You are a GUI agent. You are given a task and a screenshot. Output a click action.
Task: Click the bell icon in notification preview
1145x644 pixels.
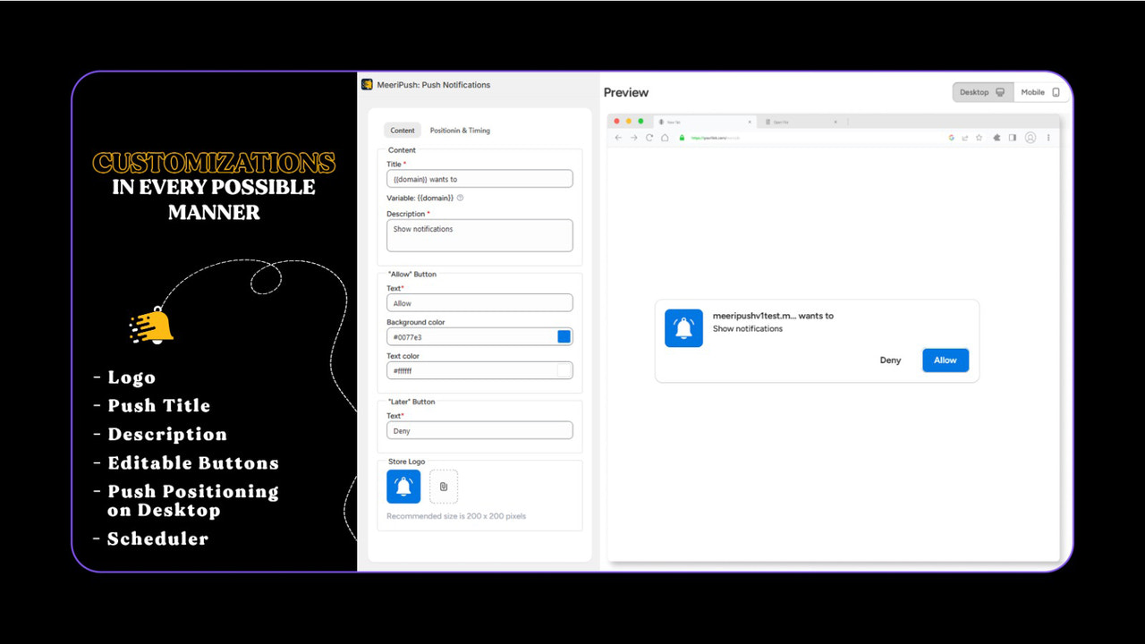[x=683, y=328]
